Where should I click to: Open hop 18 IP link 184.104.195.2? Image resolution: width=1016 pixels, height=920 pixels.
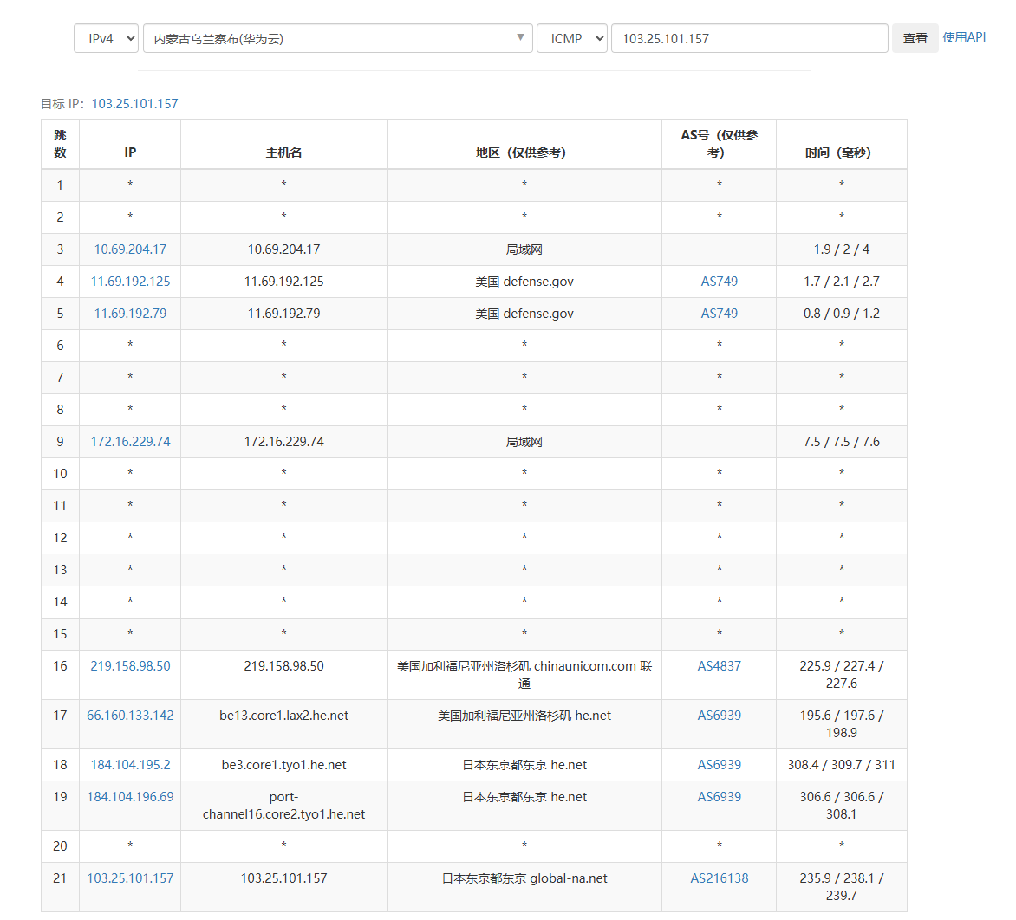[130, 765]
